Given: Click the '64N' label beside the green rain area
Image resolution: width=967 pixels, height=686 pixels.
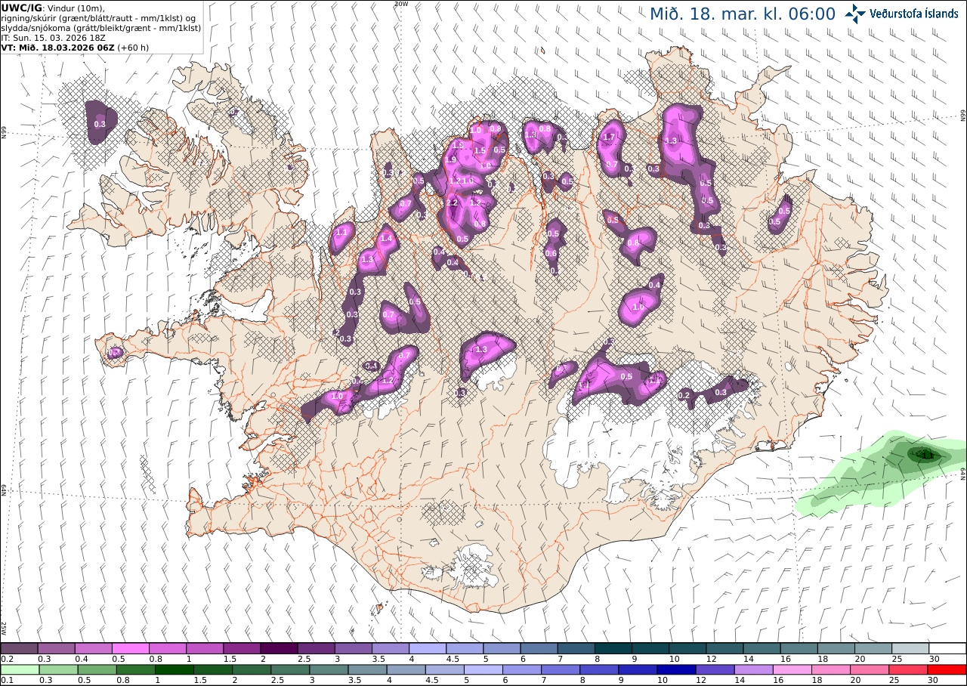Looking at the screenshot, I should [963, 474].
